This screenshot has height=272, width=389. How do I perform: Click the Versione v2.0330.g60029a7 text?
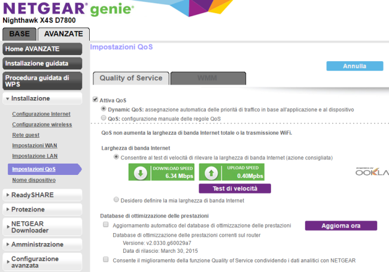[x=157, y=243]
